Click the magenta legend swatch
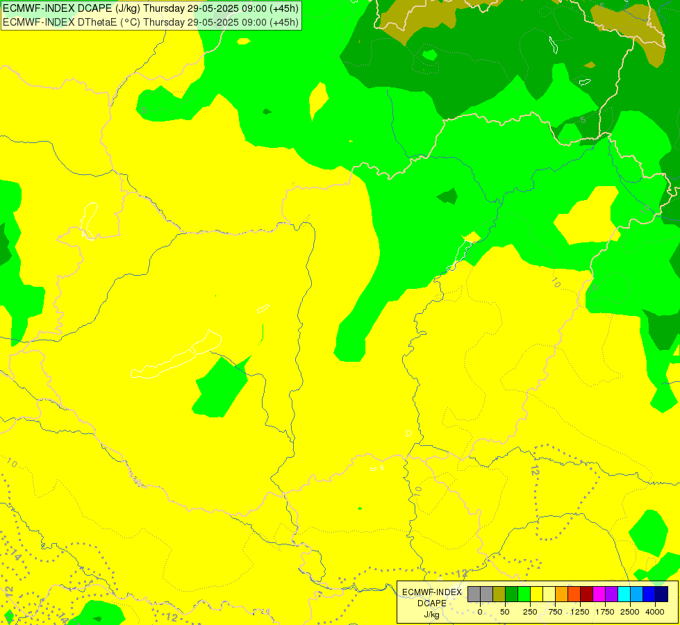Image resolution: width=680 pixels, height=625 pixels. coord(599,594)
